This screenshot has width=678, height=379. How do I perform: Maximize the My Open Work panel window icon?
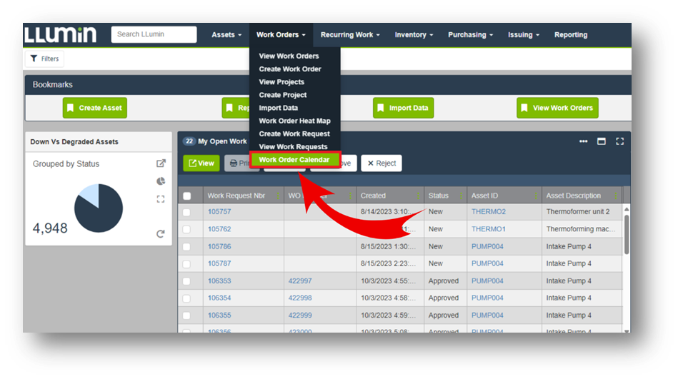(602, 141)
